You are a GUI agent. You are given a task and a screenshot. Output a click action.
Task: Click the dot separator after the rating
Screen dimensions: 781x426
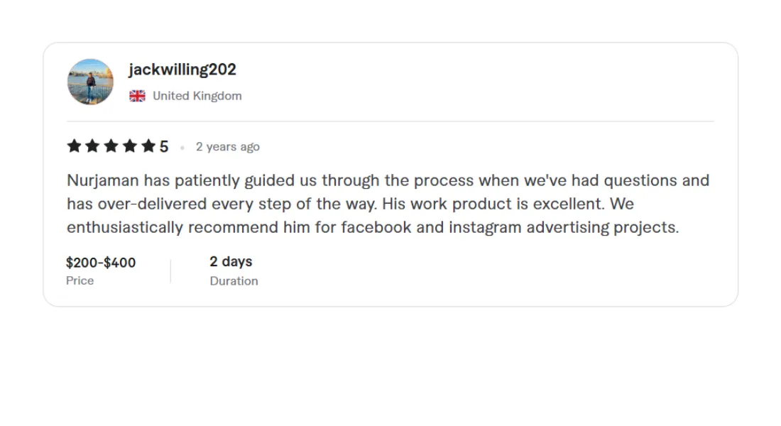pos(182,148)
